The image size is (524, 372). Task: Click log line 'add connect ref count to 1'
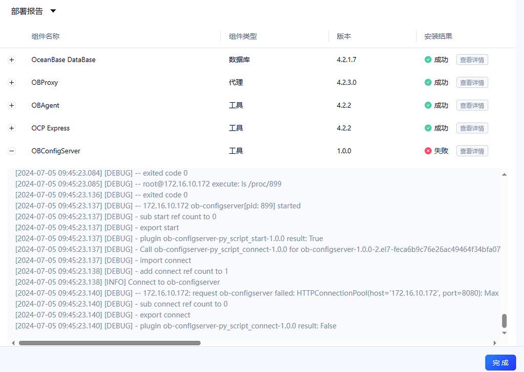(122, 271)
